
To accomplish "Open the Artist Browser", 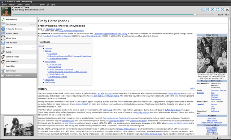I will pyautogui.click(x=18, y=61).
